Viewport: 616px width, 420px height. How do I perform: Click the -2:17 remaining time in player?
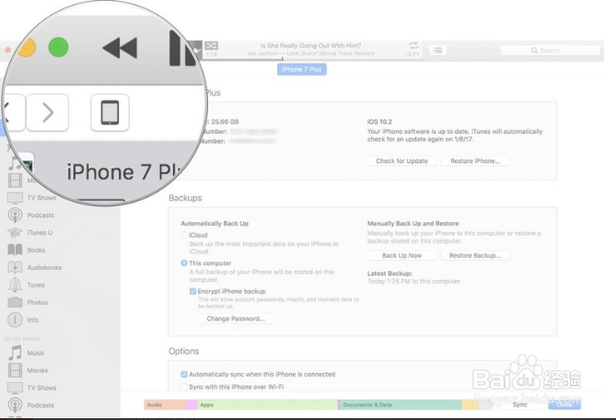point(413,53)
